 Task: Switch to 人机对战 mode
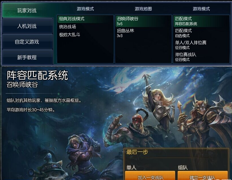[27, 26]
